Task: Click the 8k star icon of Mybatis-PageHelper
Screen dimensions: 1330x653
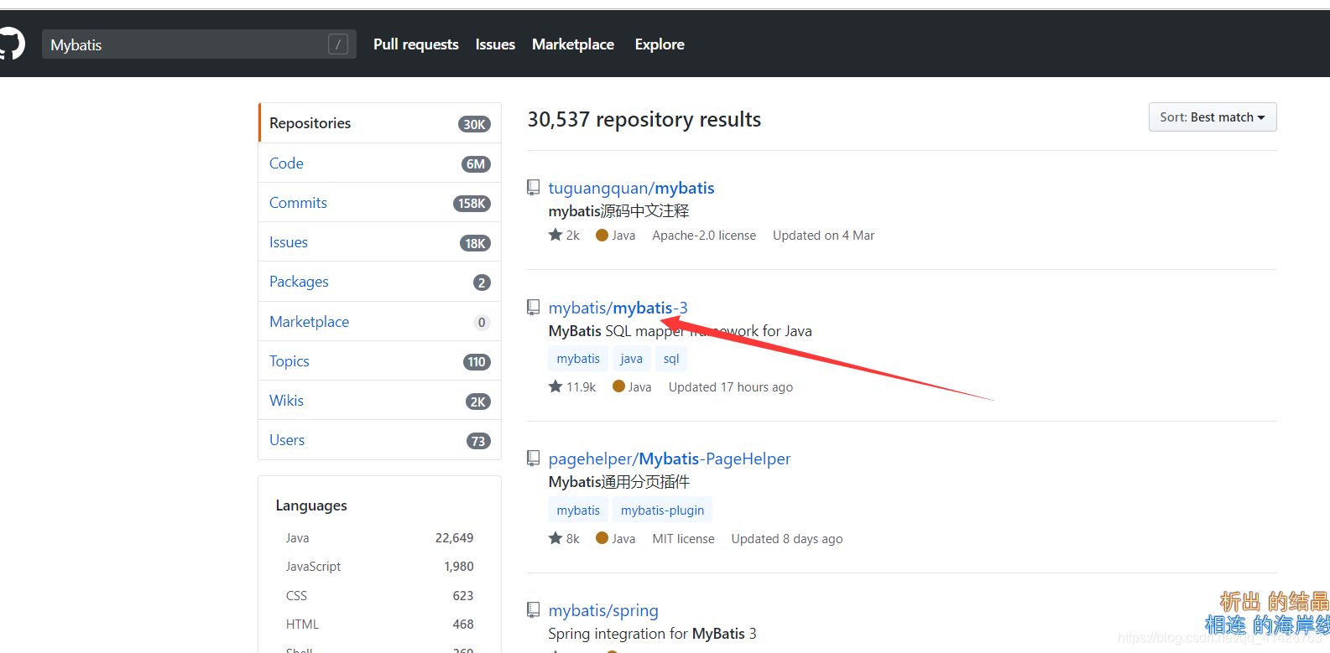Action: click(x=555, y=538)
